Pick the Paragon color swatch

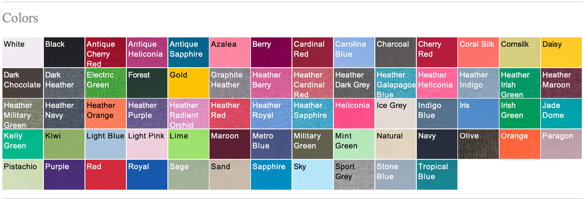tap(561, 144)
